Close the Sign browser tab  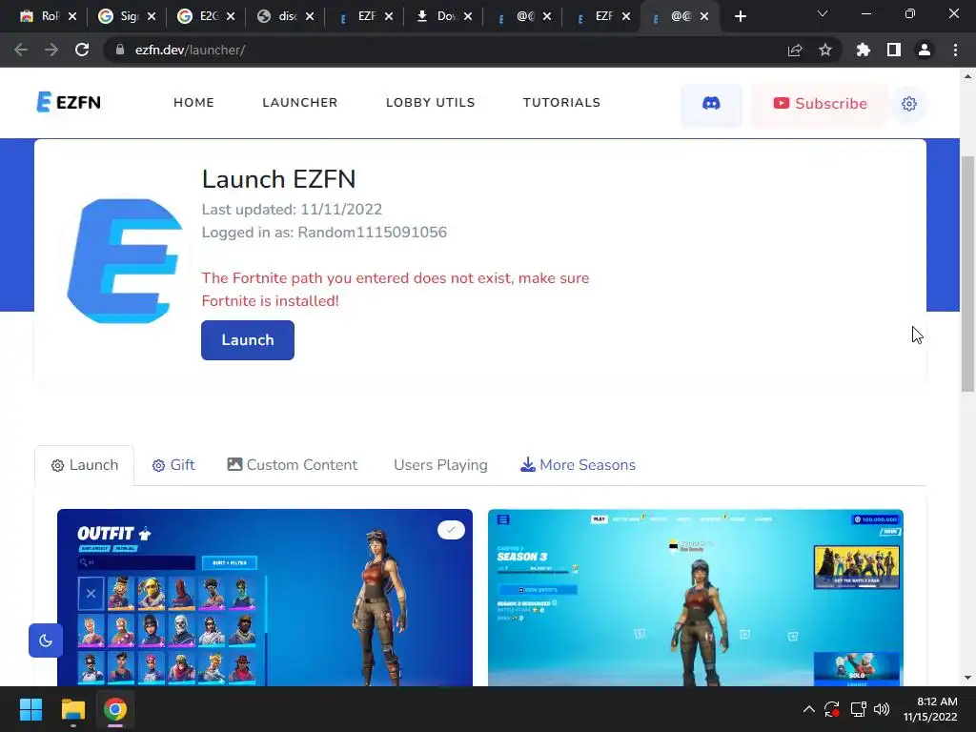[x=152, y=16]
